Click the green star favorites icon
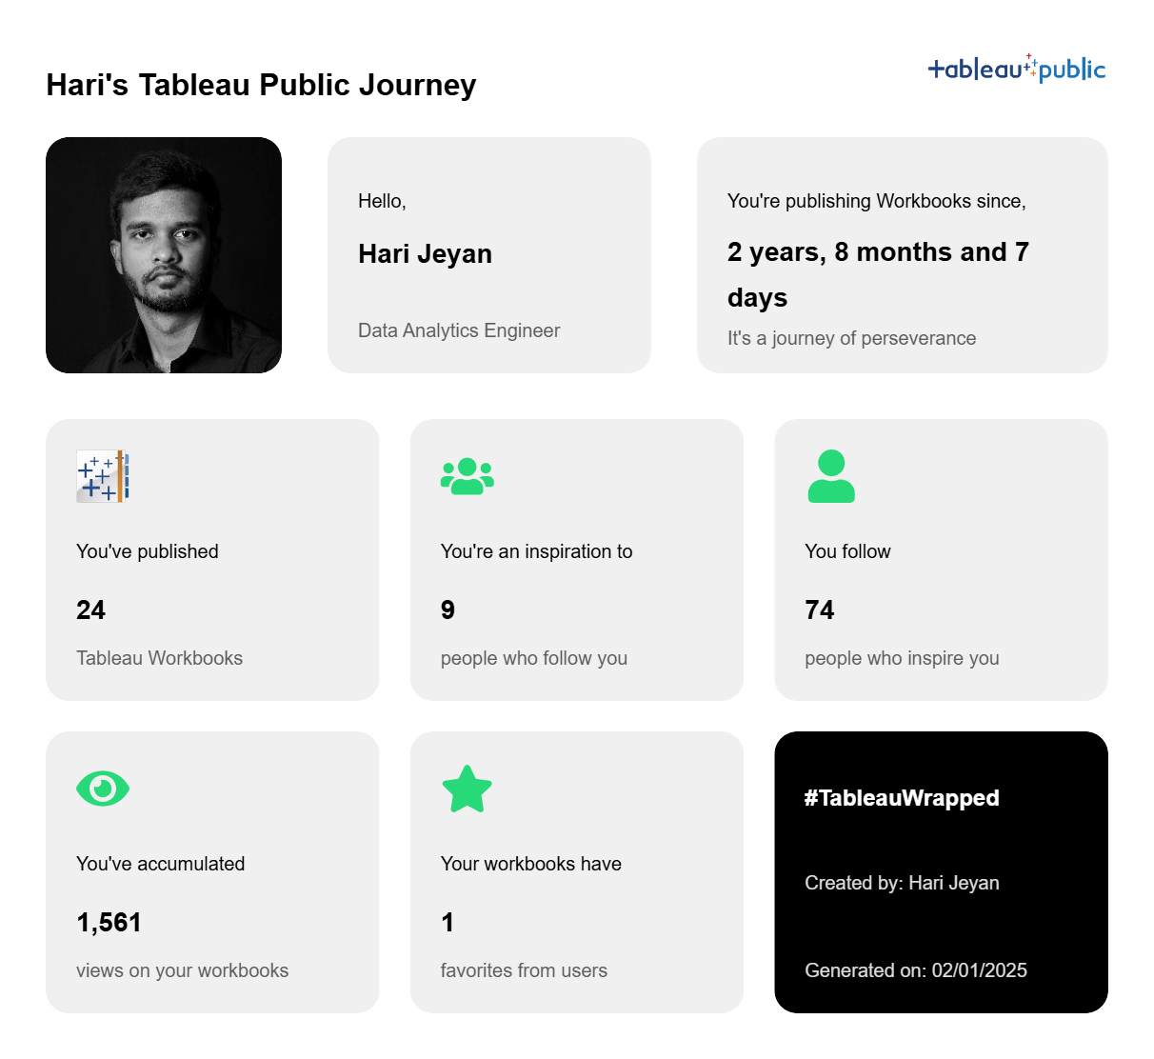Viewport: 1154px width, 1059px height. [x=468, y=789]
